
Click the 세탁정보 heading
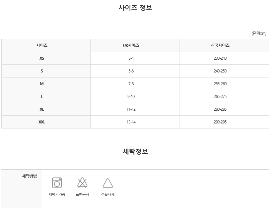click(135, 151)
